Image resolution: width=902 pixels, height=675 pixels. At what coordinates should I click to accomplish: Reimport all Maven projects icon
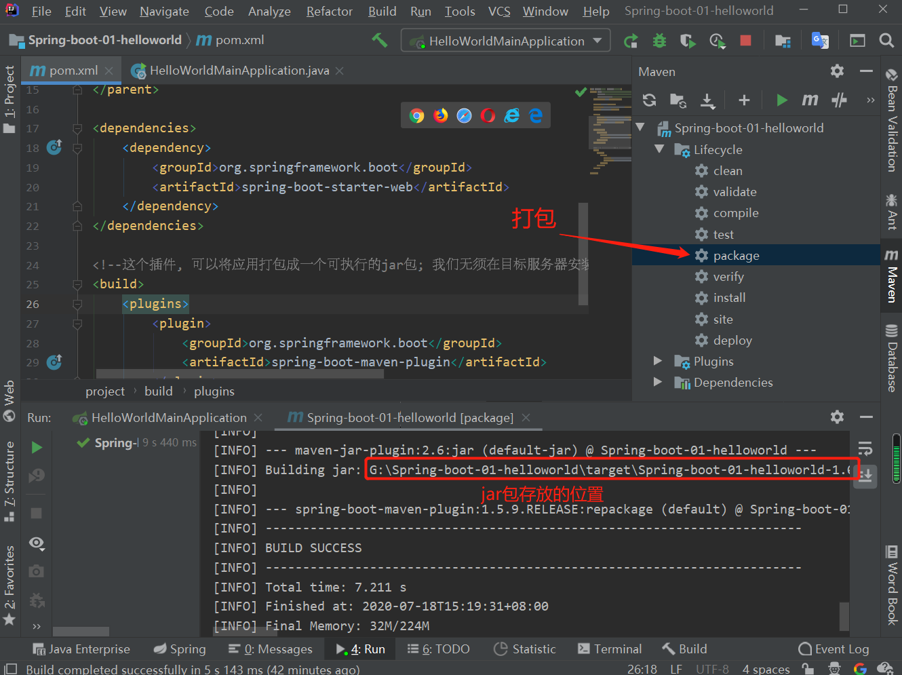[x=649, y=100]
